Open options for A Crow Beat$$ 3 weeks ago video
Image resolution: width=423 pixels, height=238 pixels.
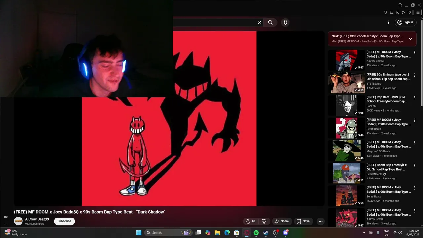(415, 211)
